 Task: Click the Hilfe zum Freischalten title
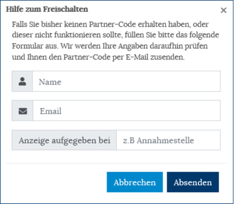47,9
